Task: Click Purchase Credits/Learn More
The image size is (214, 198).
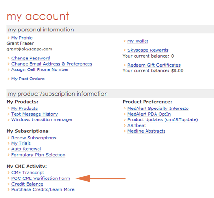Action: (43, 190)
